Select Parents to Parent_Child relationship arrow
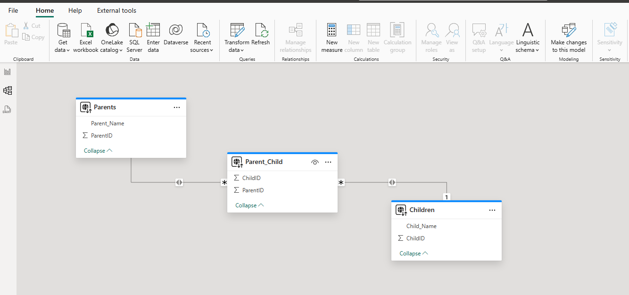 pyautogui.click(x=179, y=182)
